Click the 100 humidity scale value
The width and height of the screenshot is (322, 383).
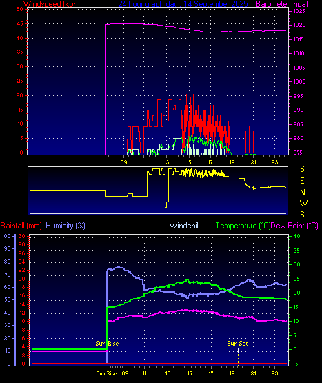pos(6,236)
